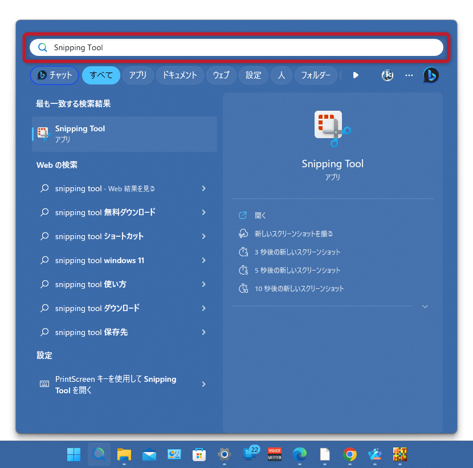The image size is (473, 468).
Task: Search 'snipping tool 使い方' suggestion
Action: [91, 284]
